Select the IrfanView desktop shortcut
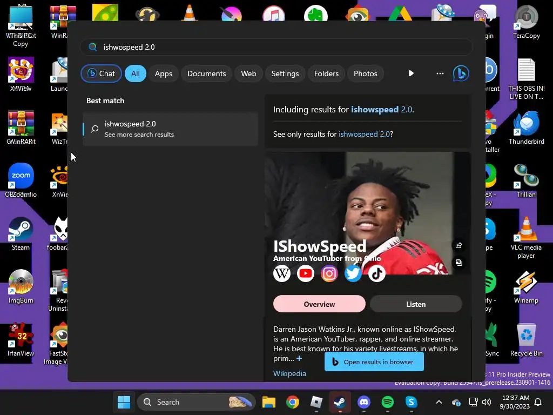 click(21, 339)
